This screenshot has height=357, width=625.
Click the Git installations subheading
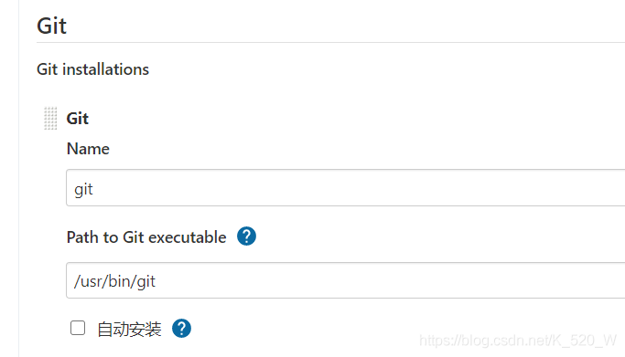pos(92,69)
